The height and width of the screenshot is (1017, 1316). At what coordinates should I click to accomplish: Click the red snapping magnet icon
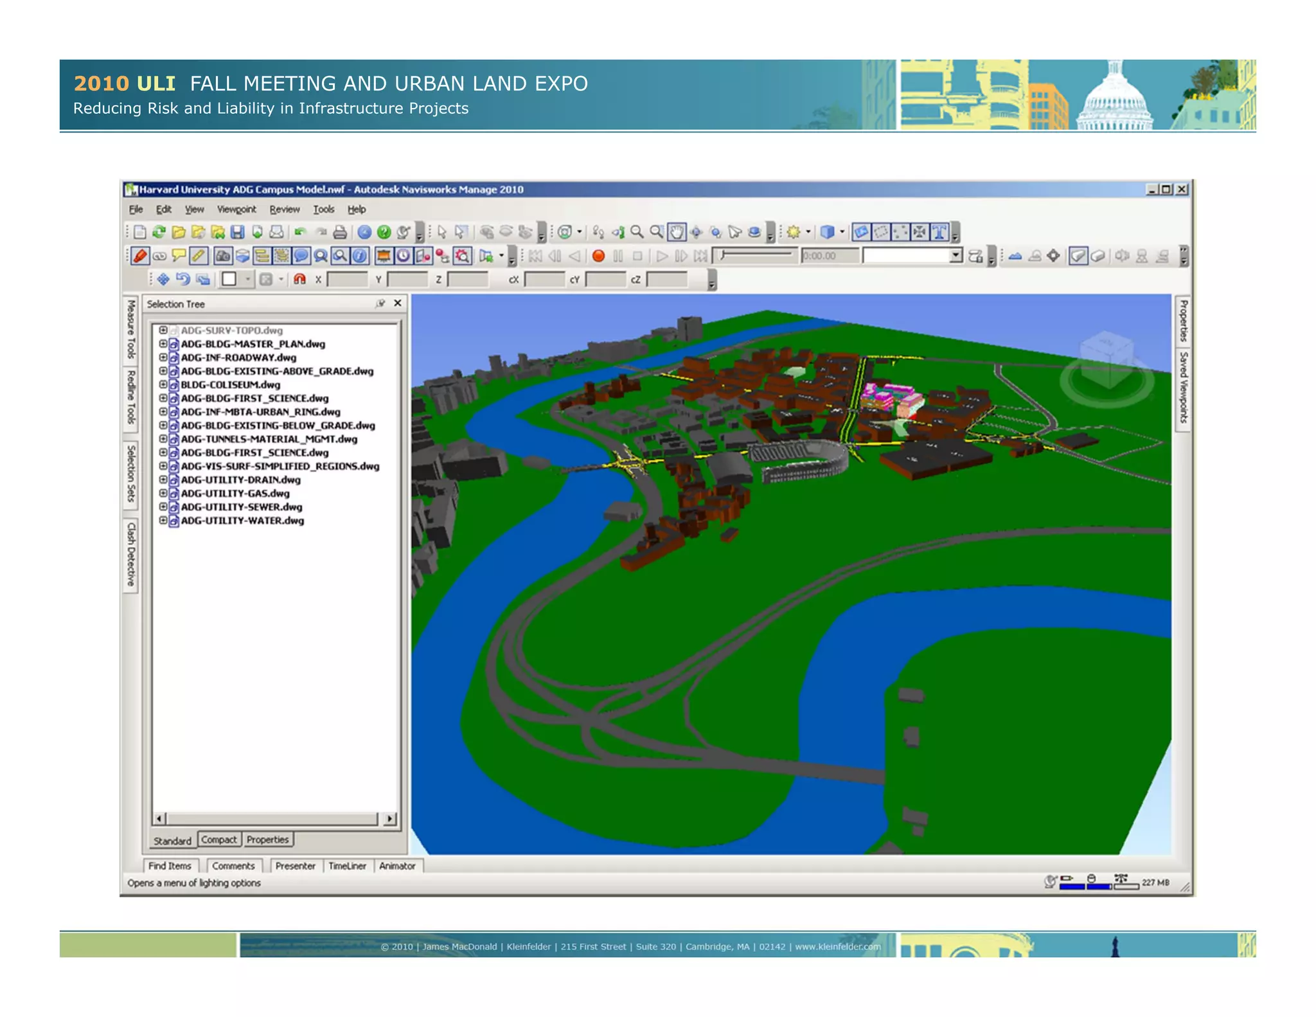click(299, 279)
